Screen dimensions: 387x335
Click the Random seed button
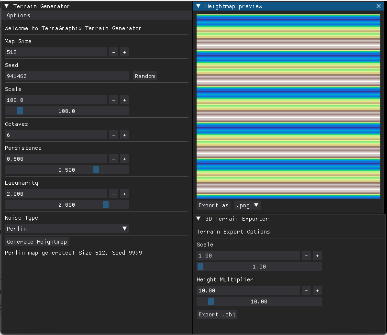click(145, 76)
